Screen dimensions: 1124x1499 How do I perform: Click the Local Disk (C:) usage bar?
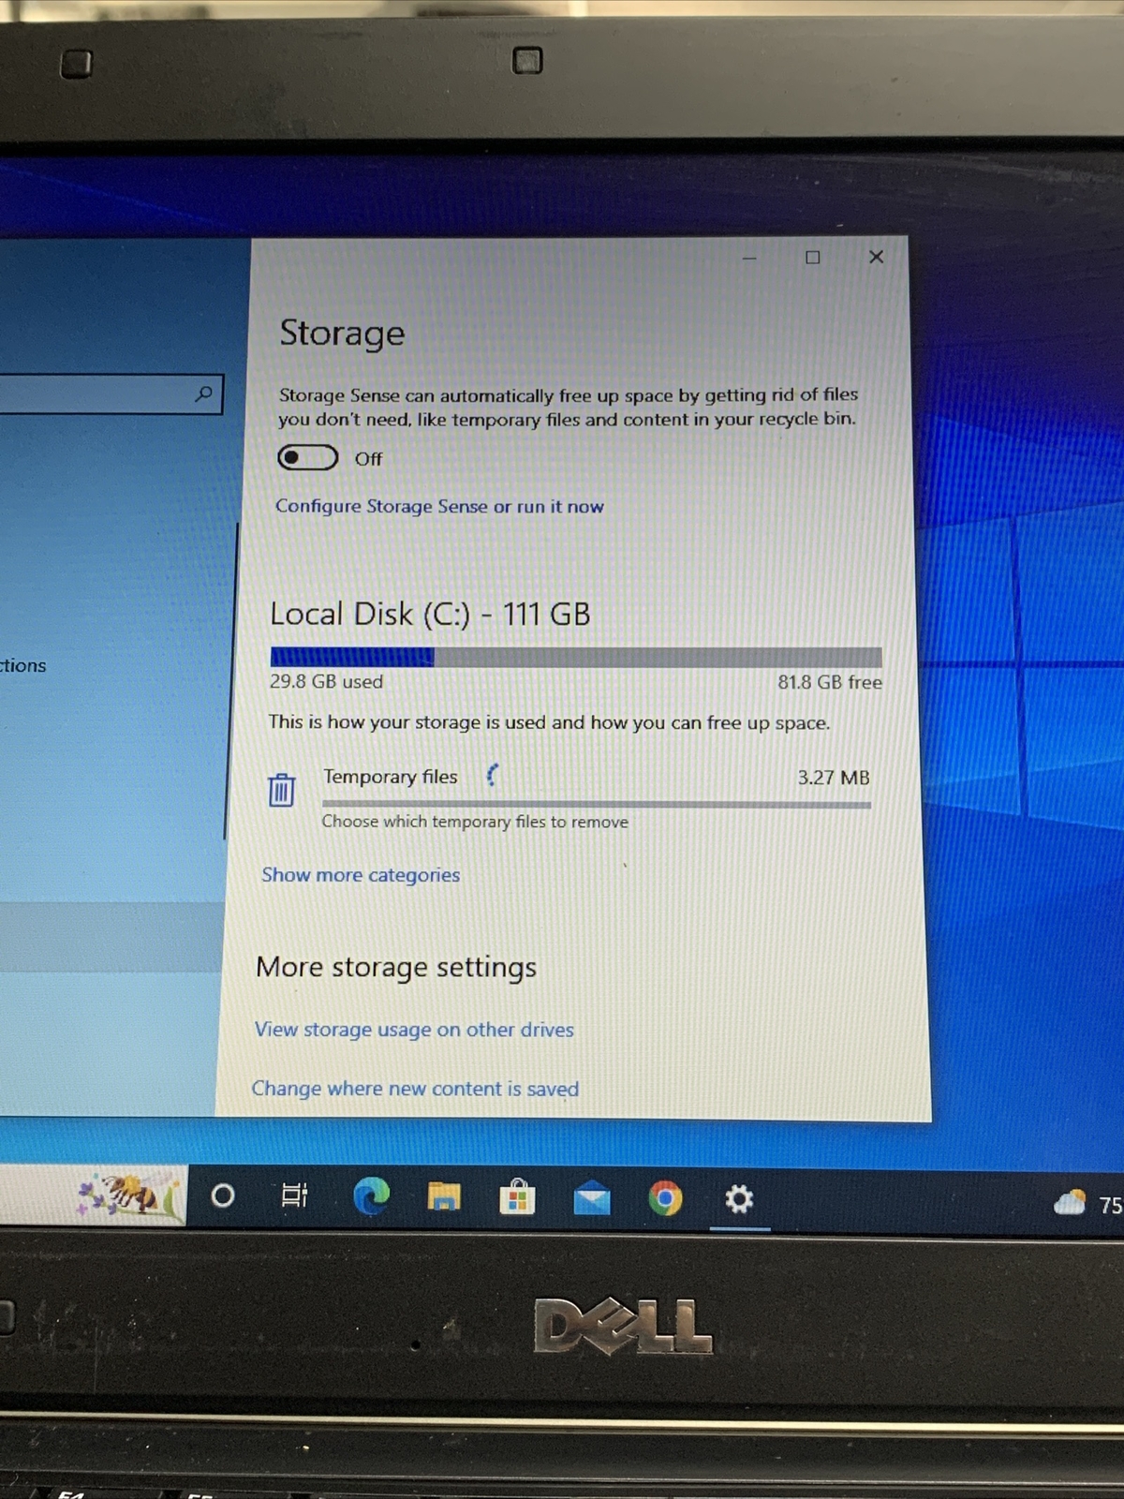576,657
